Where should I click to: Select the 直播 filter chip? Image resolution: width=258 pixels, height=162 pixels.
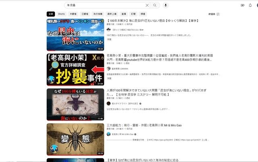tap(123, 14)
